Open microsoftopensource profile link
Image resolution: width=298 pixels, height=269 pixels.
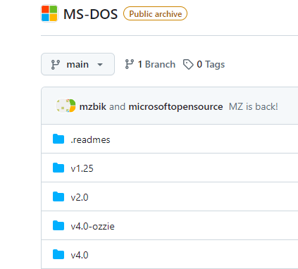175,106
